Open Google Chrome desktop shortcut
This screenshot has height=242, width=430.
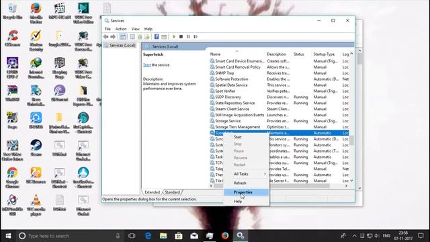[12, 177]
